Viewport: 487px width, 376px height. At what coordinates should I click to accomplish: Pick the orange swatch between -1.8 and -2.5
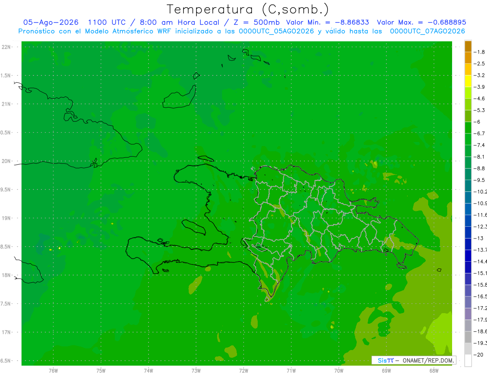[468, 58]
